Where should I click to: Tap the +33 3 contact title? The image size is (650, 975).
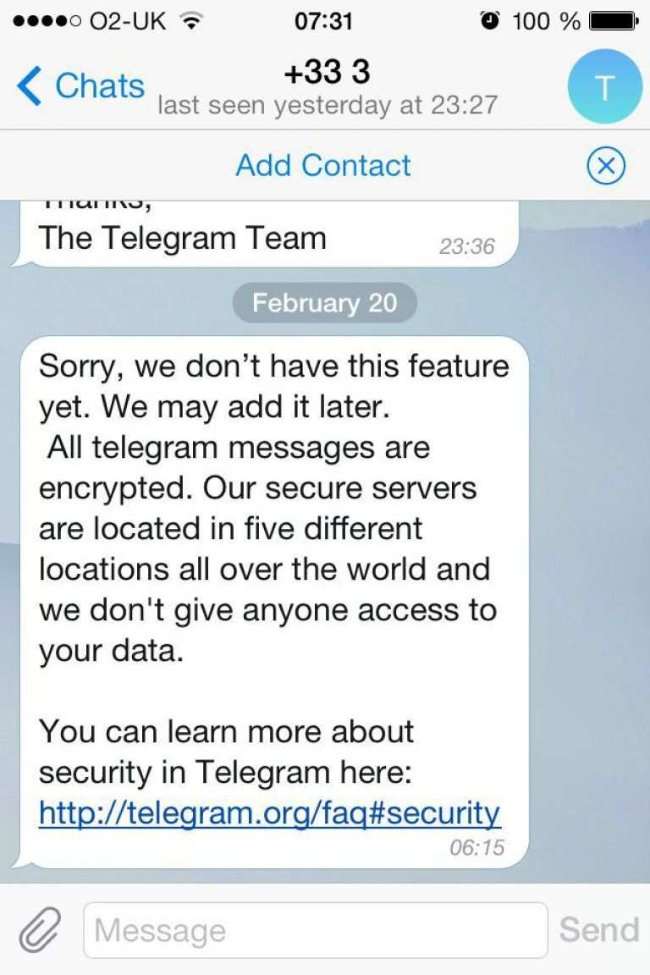[x=327, y=73]
